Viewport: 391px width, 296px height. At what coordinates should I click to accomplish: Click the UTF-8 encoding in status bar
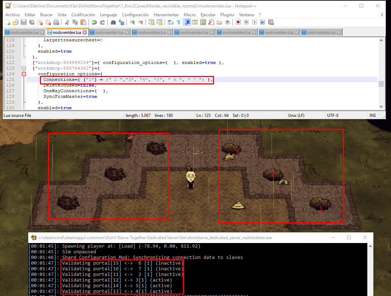[333, 115]
